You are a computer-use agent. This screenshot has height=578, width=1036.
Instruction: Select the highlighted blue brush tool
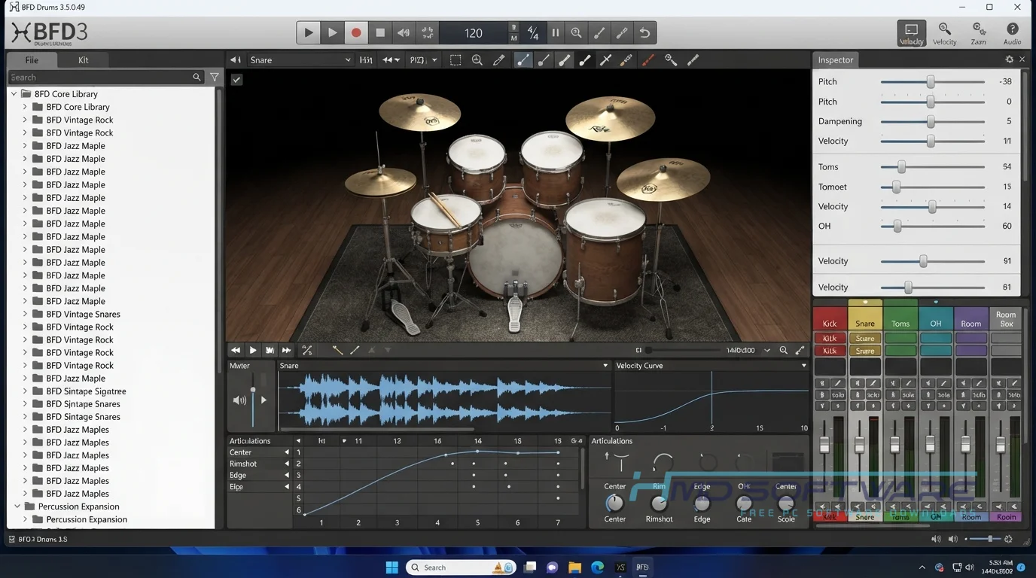pyautogui.click(x=523, y=60)
